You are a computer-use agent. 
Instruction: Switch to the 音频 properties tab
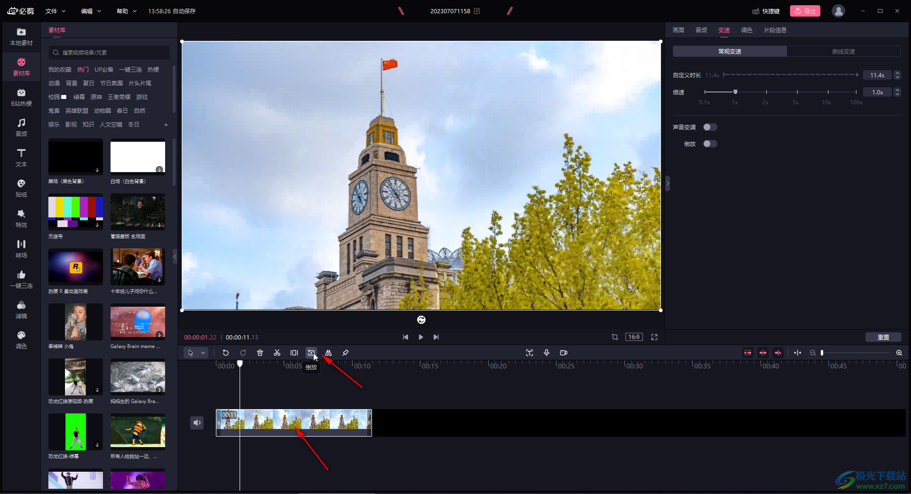click(x=701, y=30)
